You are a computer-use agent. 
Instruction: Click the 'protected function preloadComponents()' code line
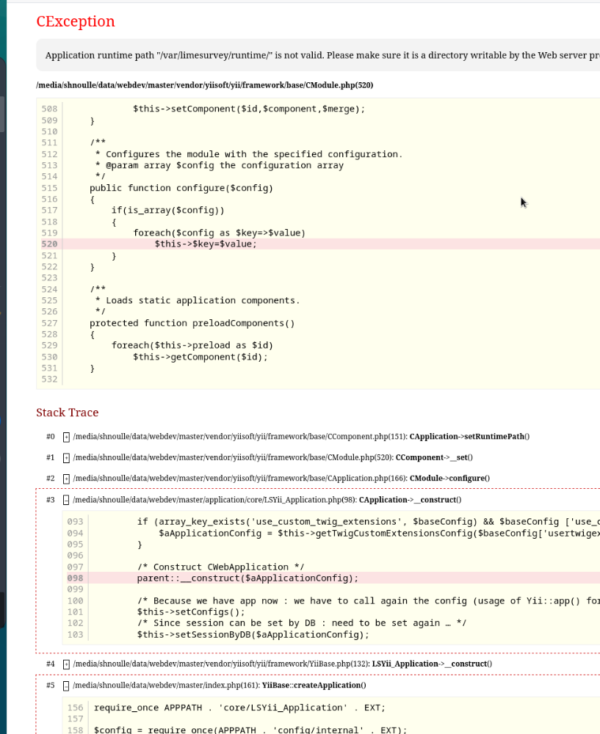point(192,323)
